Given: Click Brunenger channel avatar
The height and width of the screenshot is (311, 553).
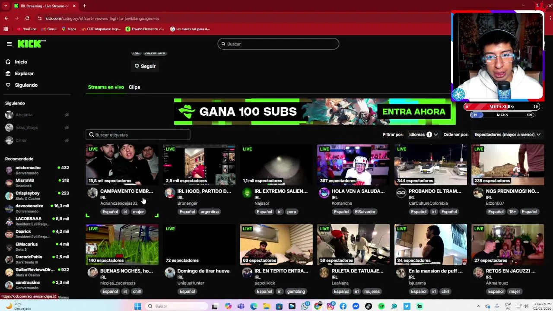Looking at the screenshot, I should click(170, 193).
